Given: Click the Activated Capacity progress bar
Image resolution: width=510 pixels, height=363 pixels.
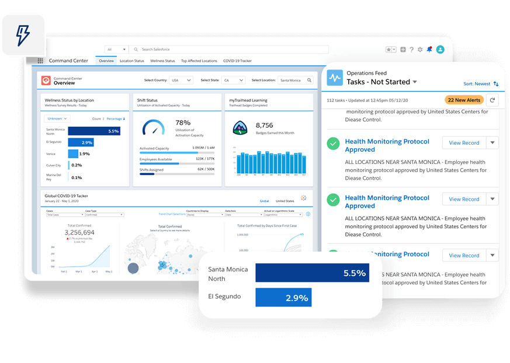Looking at the screenshot, I should tap(177, 153).
